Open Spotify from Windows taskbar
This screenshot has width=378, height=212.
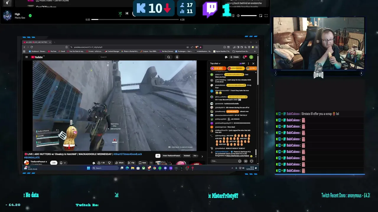160,168
